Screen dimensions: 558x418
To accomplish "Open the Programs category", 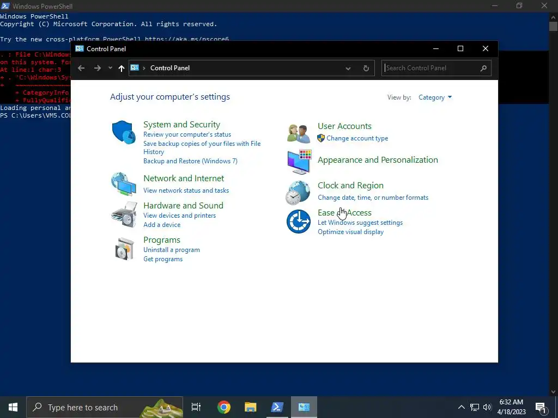I will click(x=161, y=240).
